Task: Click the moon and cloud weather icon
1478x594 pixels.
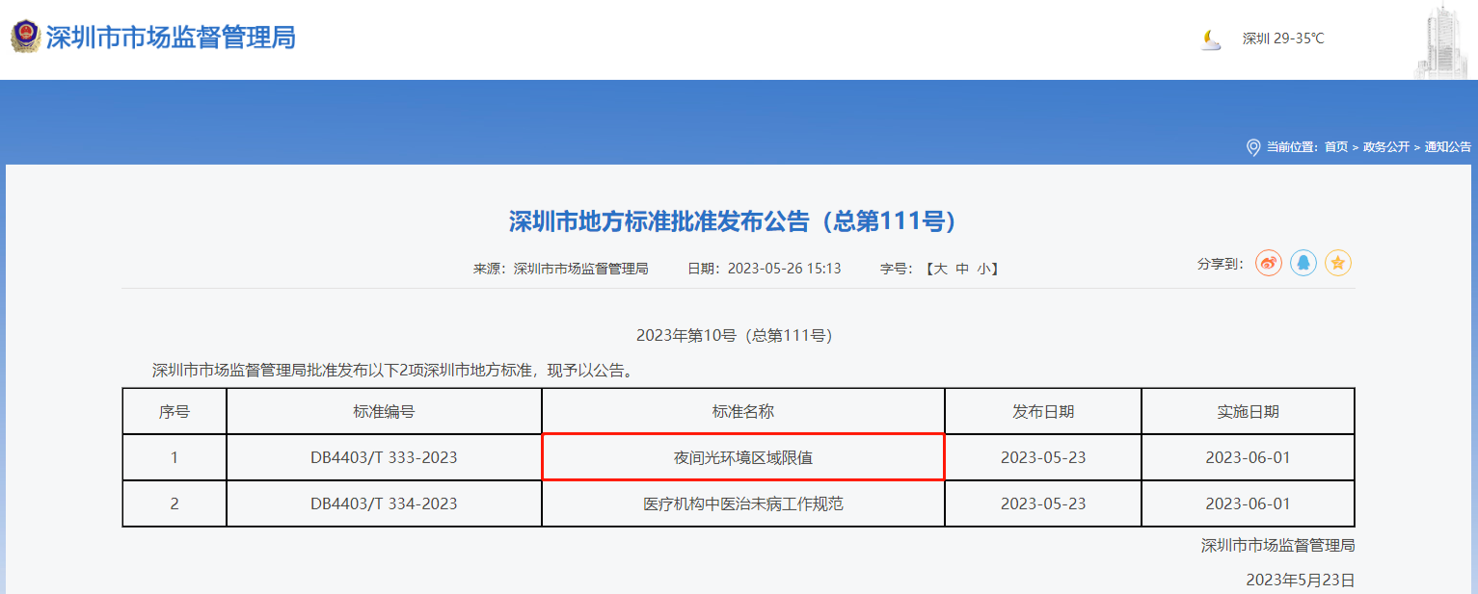Action: click(x=1211, y=39)
